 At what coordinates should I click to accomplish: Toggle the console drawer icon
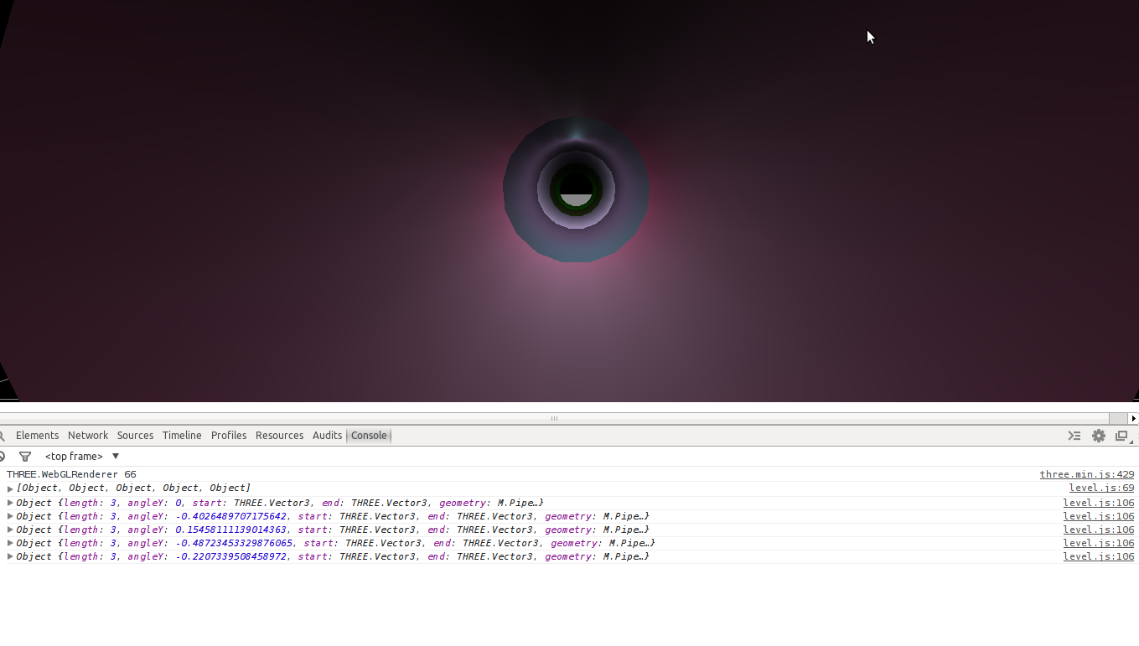(1074, 436)
